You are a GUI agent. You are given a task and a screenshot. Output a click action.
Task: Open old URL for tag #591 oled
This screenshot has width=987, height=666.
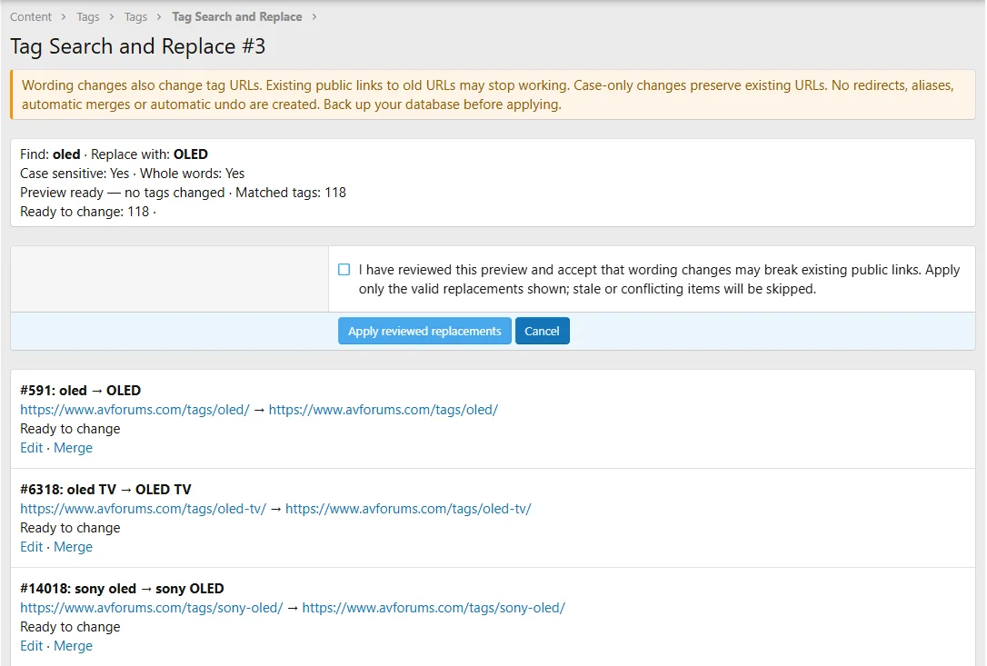pyautogui.click(x=135, y=410)
